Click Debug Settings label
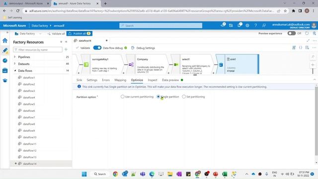The height and width of the screenshot is (179, 318). point(146,48)
